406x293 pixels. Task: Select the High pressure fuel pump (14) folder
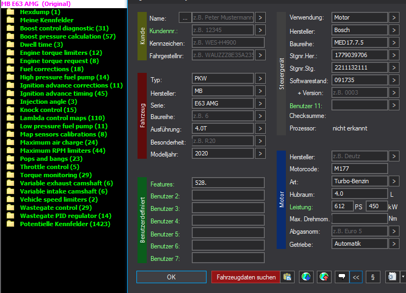pyautogui.click(x=65, y=77)
